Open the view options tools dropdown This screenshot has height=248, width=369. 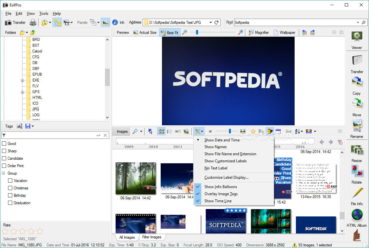point(199,131)
